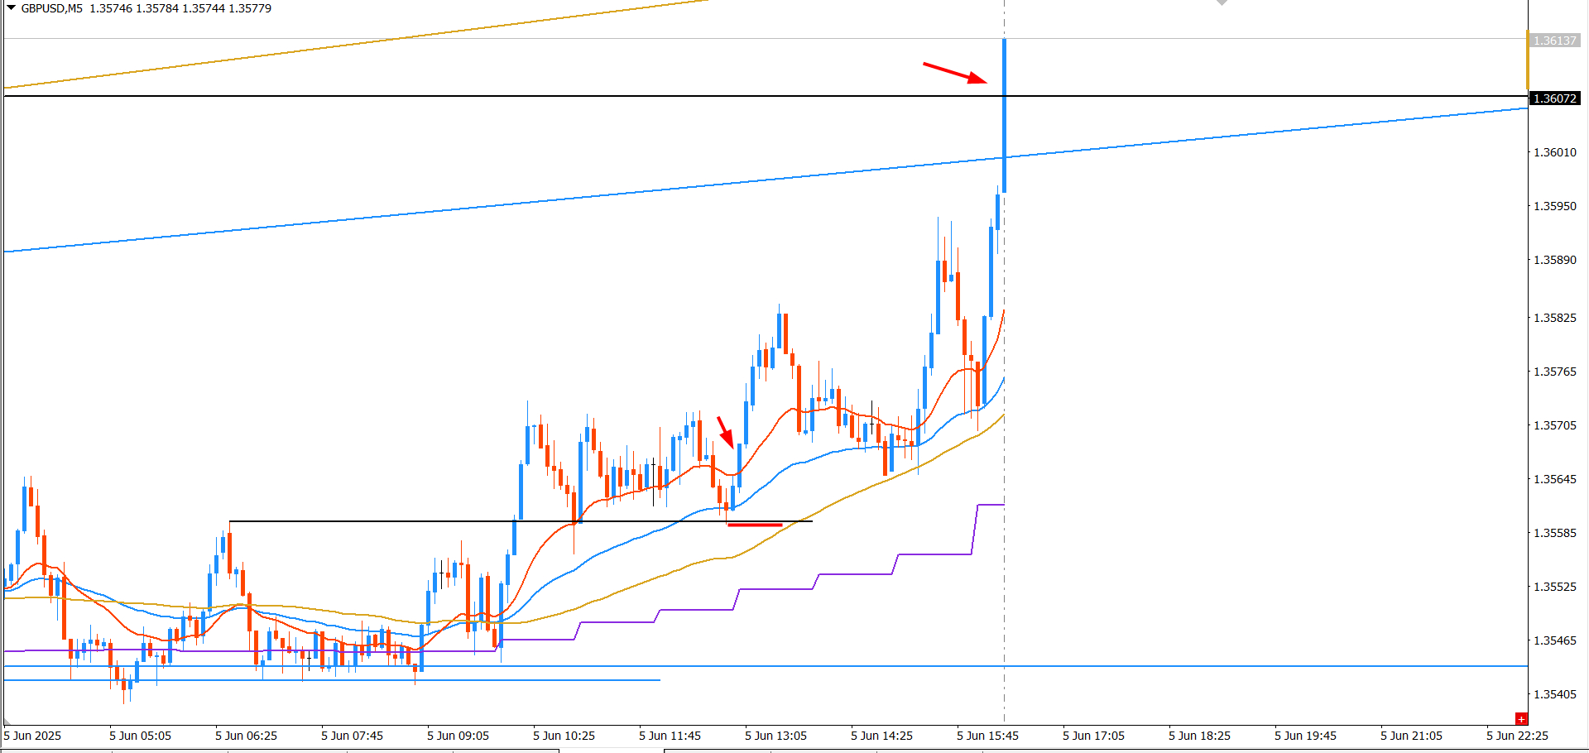The height and width of the screenshot is (753, 1589).
Task: Select the small red arrow near 11:45 candles
Action: [725, 432]
